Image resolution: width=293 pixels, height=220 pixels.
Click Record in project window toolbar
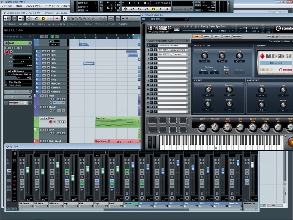[x=57, y=19]
